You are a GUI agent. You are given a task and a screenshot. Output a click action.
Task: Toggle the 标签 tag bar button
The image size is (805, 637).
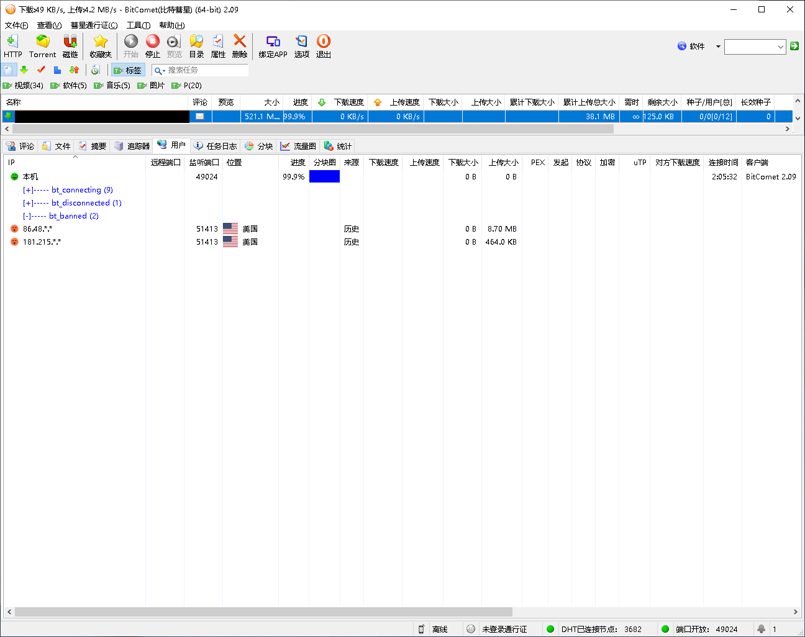point(128,70)
